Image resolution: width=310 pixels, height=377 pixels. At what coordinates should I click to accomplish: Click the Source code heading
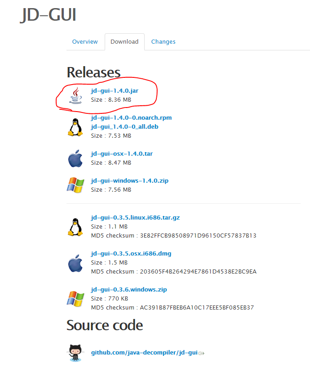[x=105, y=325]
